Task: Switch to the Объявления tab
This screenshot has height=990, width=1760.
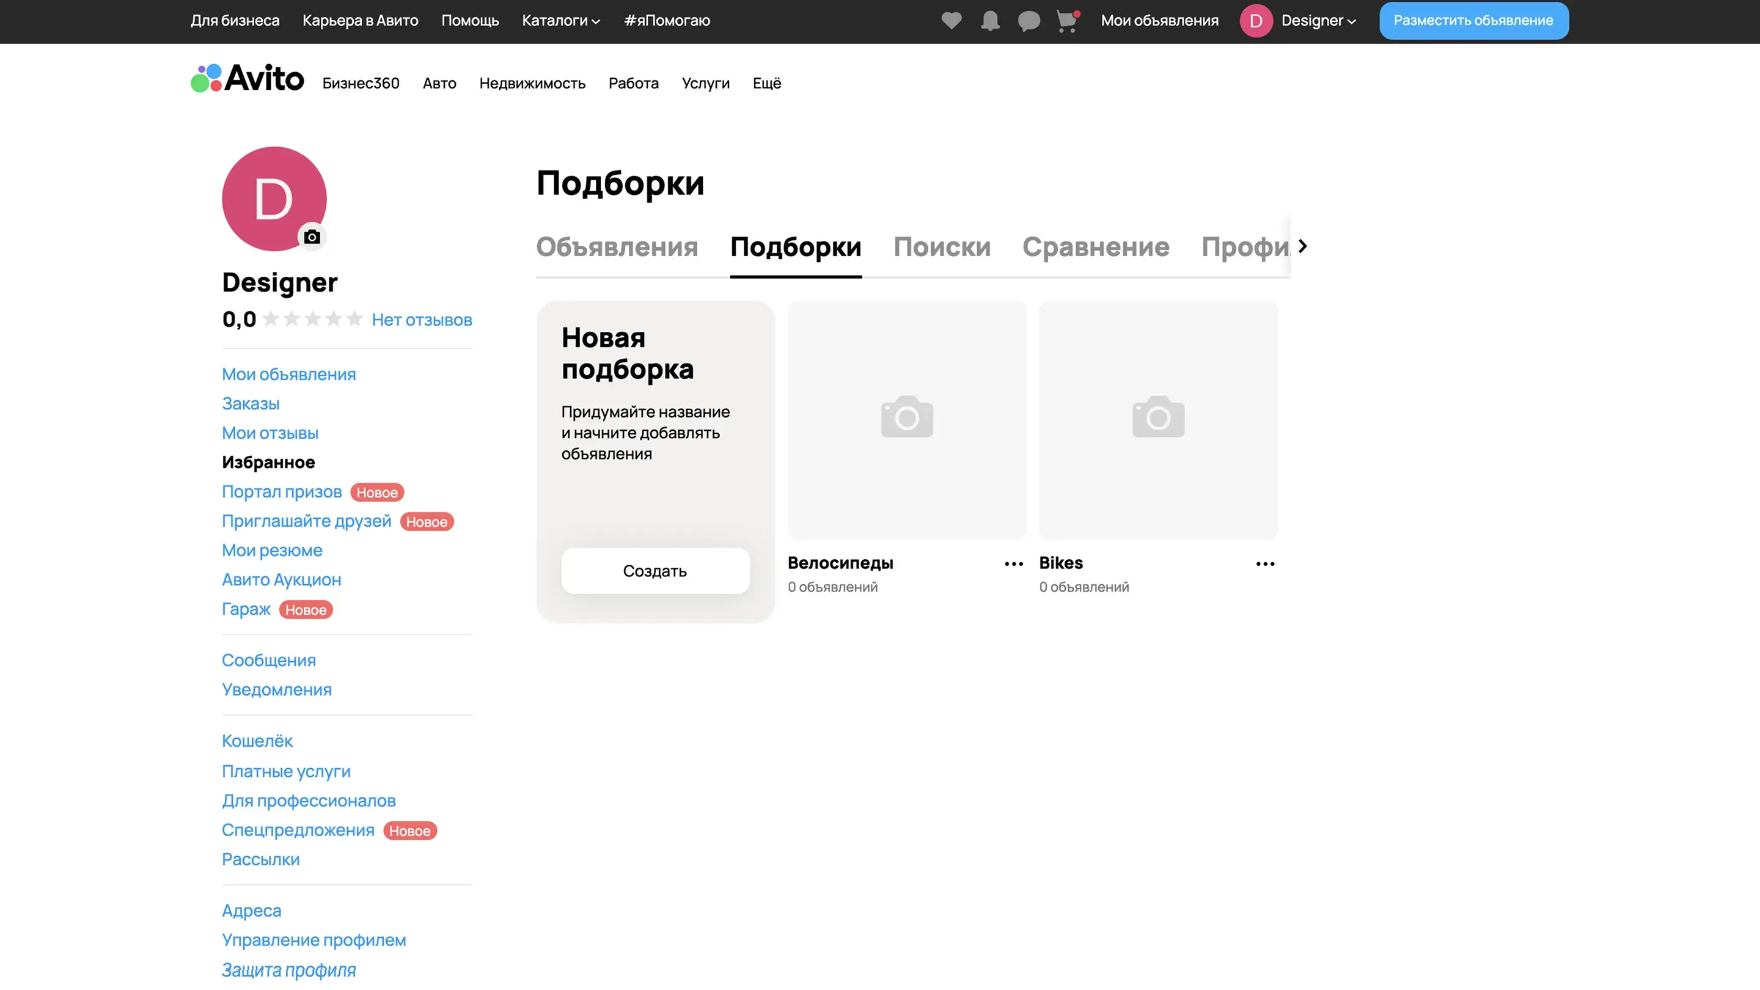Action: [616, 247]
